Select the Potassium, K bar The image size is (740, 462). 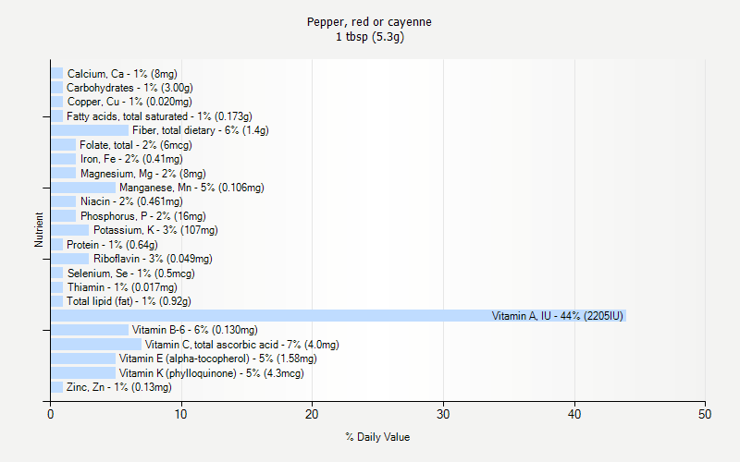69,230
